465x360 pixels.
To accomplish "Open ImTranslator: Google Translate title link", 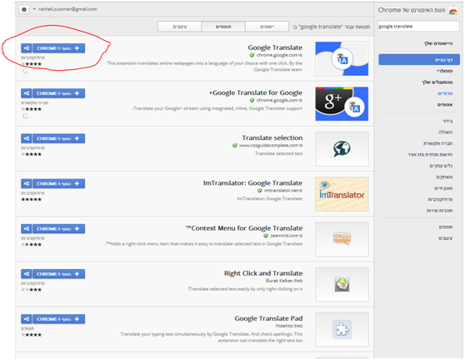I will click(x=252, y=183).
